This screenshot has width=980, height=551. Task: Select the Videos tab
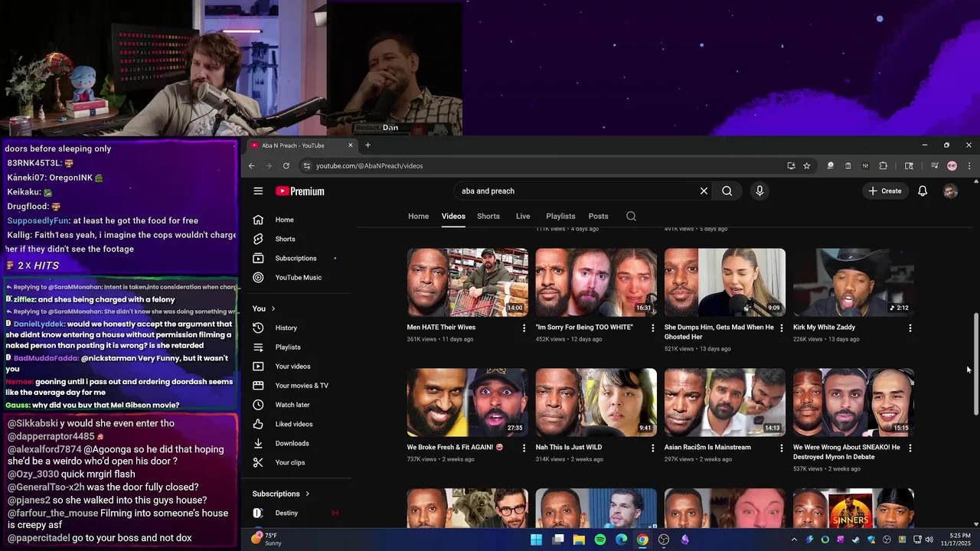[453, 217]
